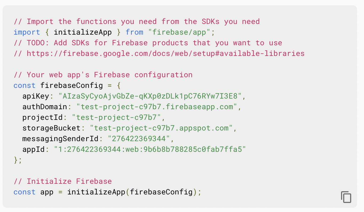Image resolution: width=364 pixels, height=212 pixels.
Task: Copy the code snippet with the copy icon
Action: 346,197
